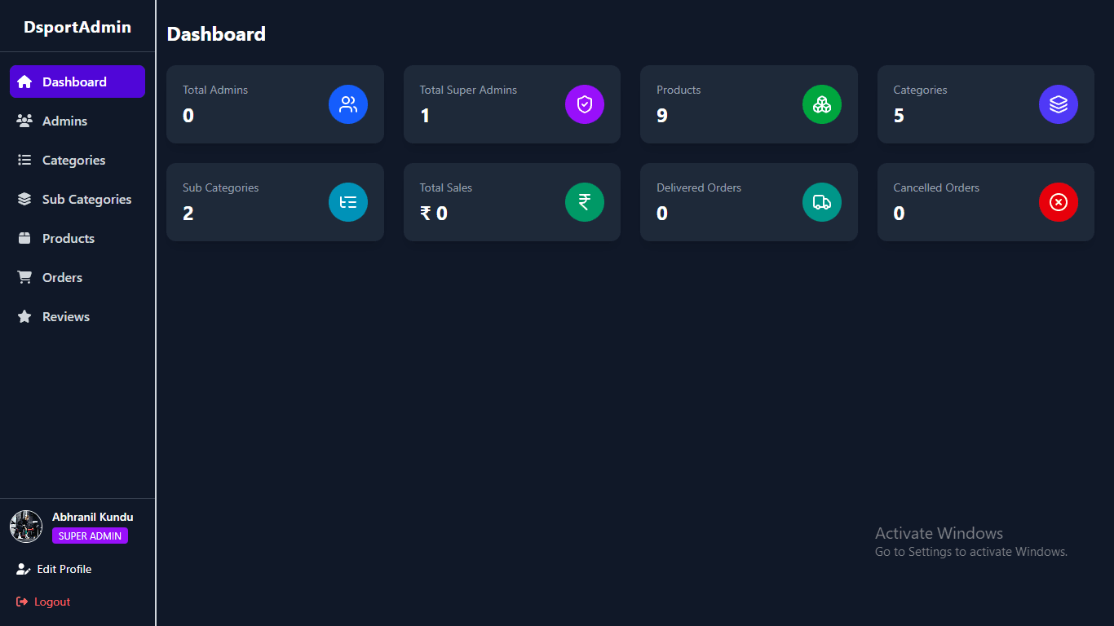The image size is (1114, 626).
Task: Click the user-edit icon next to Edit Profile
Action: click(23, 569)
